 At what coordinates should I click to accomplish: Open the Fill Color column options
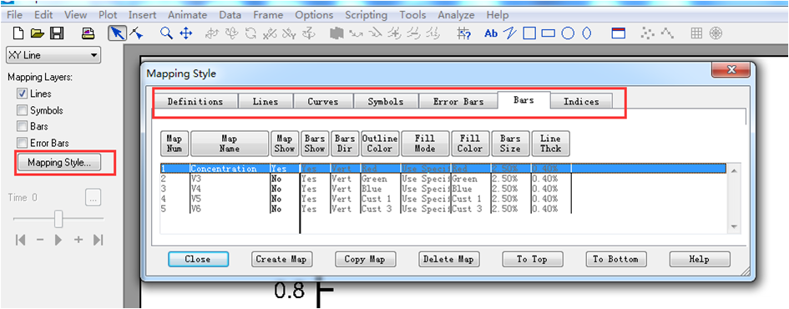coord(470,144)
